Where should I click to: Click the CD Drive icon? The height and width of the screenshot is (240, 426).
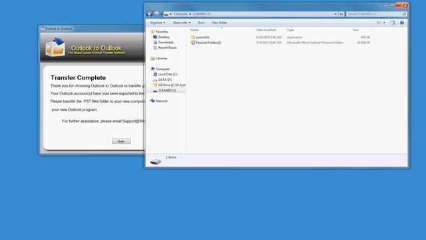click(x=155, y=85)
